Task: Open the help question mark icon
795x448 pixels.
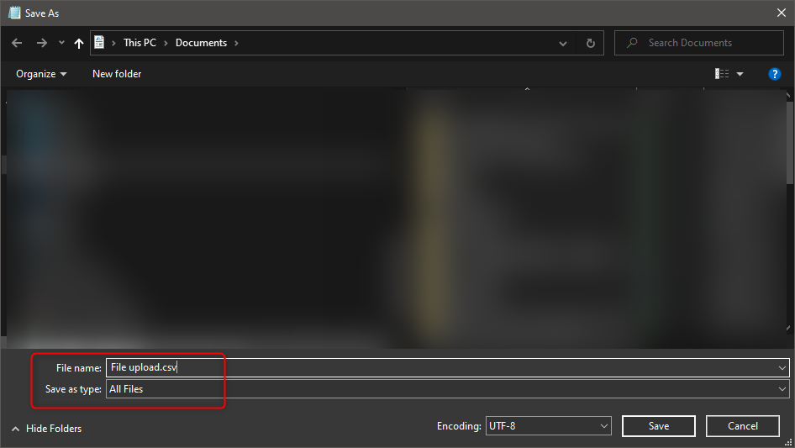Action: [x=774, y=74]
